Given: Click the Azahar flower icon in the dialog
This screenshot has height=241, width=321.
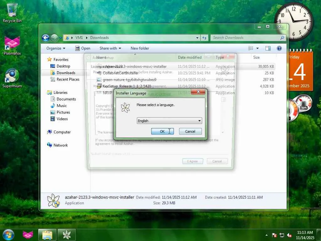Looking at the screenshot, I should coord(125,107).
